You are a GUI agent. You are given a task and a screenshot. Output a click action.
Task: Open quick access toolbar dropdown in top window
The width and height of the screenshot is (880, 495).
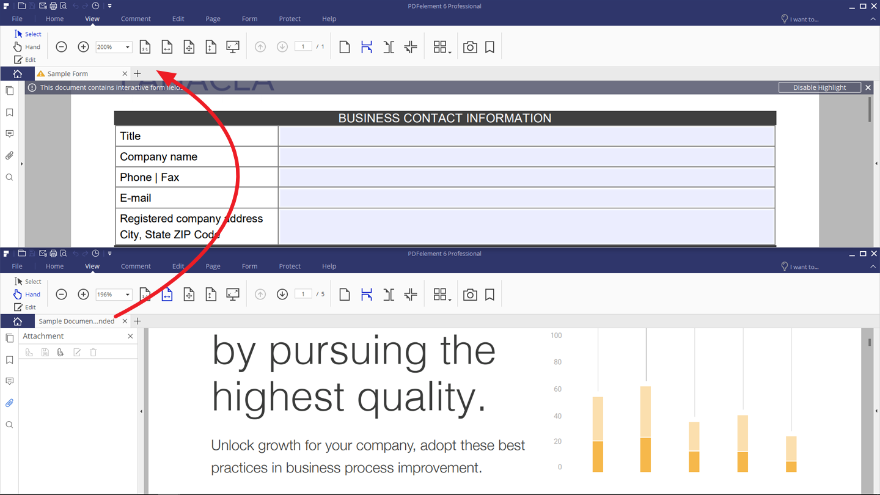point(110,6)
